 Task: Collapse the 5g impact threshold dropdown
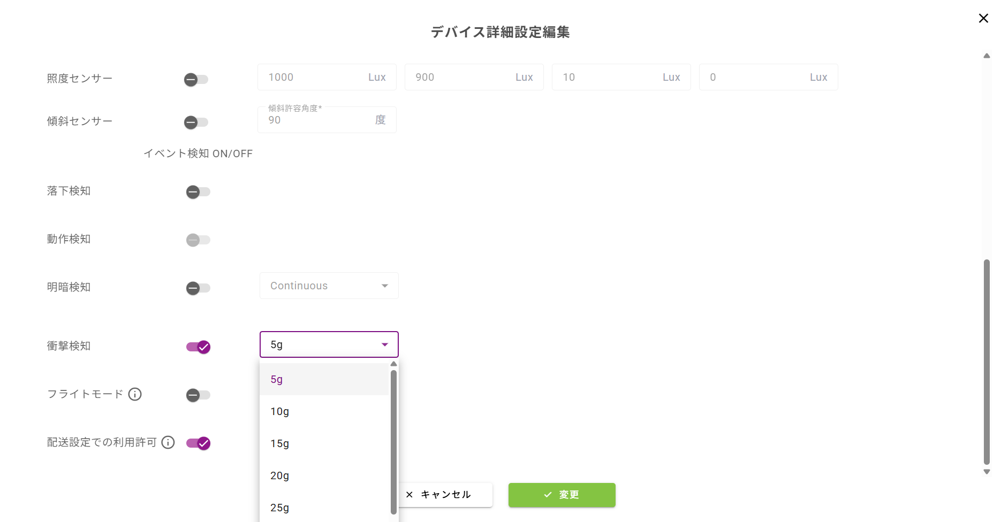coord(329,344)
